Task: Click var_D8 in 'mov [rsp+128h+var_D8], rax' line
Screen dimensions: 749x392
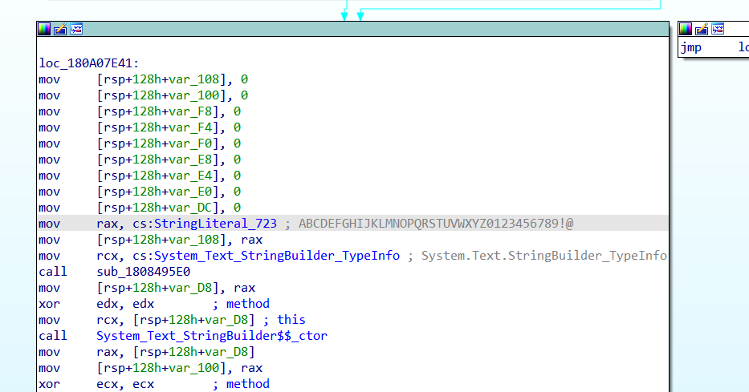Action: tap(190, 288)
